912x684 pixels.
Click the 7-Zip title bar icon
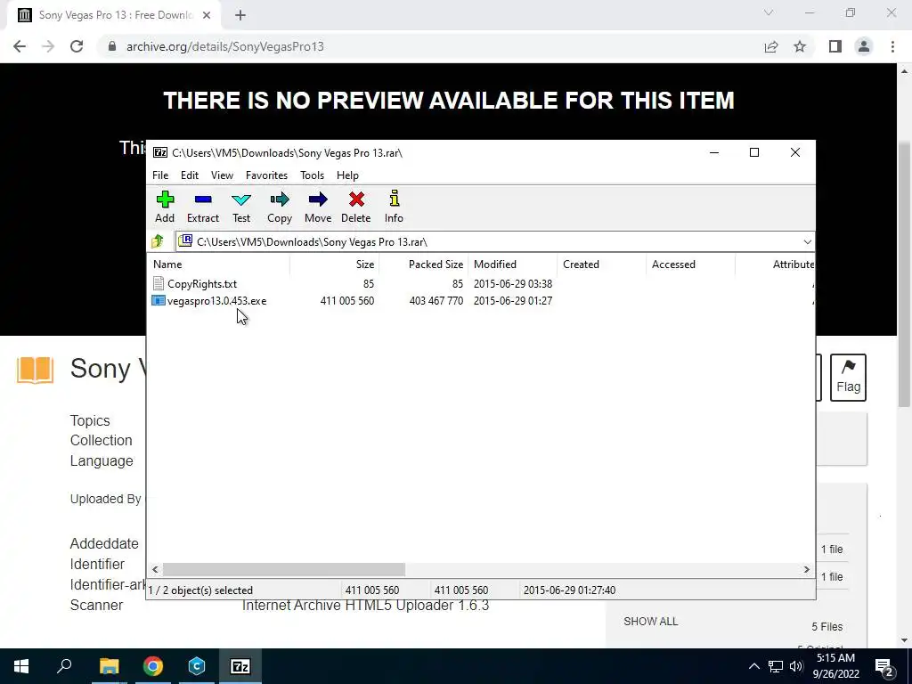click(160, 152)
